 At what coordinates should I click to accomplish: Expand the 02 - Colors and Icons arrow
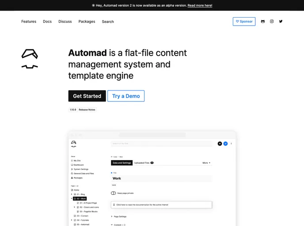click(74, 207)
